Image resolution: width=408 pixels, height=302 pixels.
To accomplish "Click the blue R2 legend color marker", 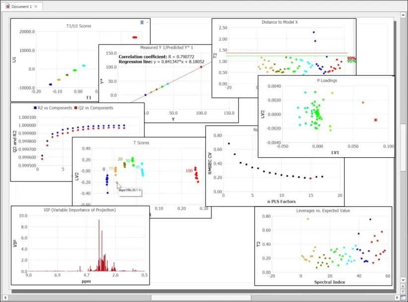I will tap(35, 108).
